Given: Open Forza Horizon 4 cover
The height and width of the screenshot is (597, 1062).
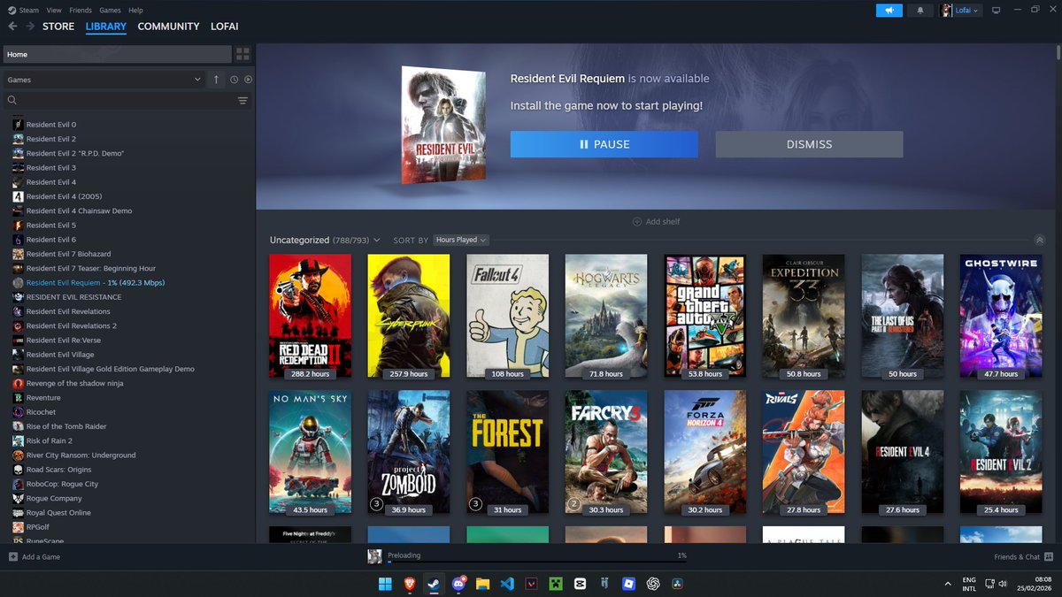Looking at the screenshot, I should tap(705, 452).
